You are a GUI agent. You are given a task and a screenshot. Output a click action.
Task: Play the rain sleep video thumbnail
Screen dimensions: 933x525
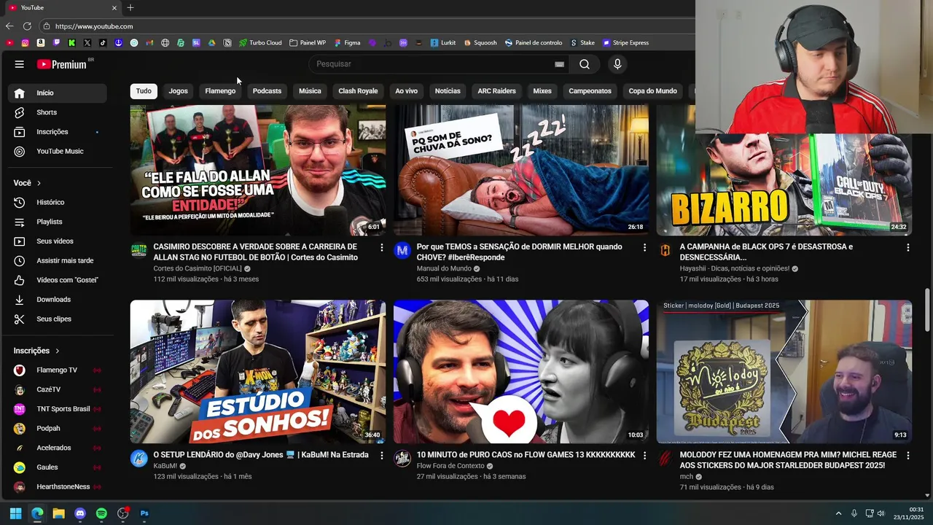pyautogui.click(x=521, y=170)
